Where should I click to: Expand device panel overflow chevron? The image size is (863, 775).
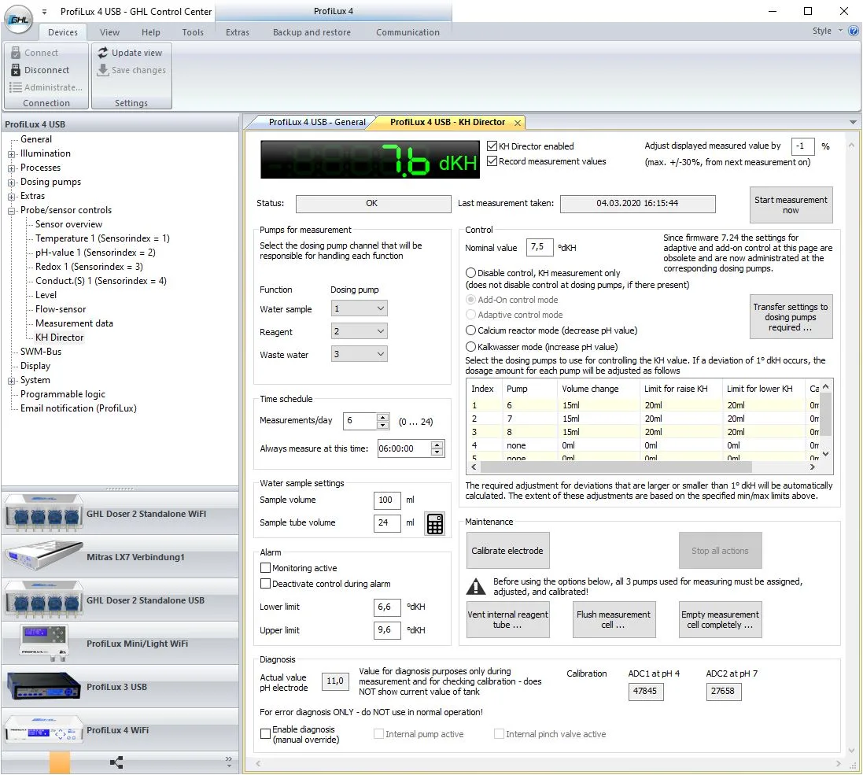(x=229, y=762)
